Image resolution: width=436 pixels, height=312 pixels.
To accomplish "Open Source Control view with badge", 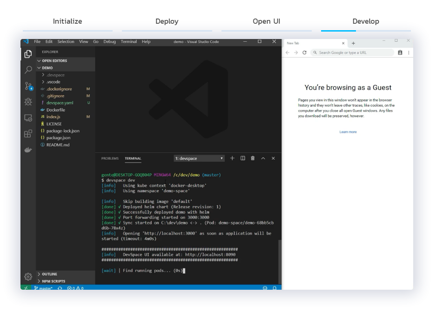I will 28,86.
